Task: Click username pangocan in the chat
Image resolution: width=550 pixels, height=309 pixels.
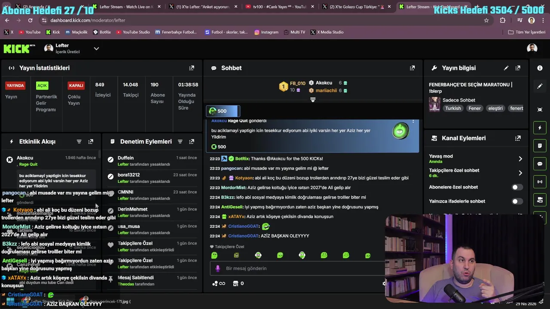Action: click(x=232, y=168)
